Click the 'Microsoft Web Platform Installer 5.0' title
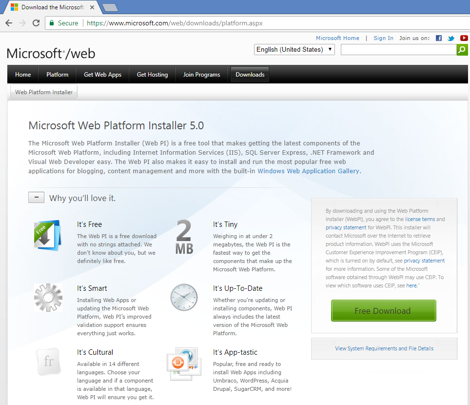 [116, 125]
